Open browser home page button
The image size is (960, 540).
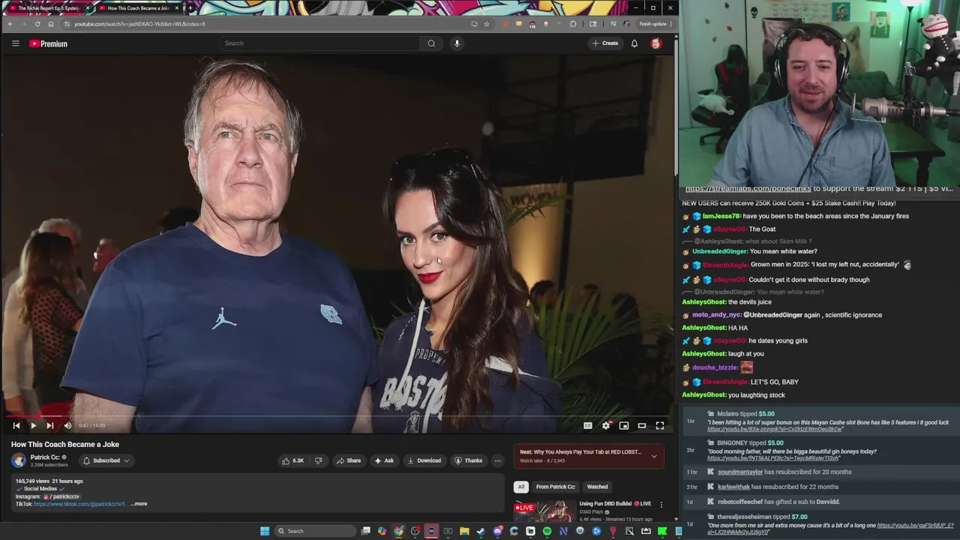pos(51,24)
